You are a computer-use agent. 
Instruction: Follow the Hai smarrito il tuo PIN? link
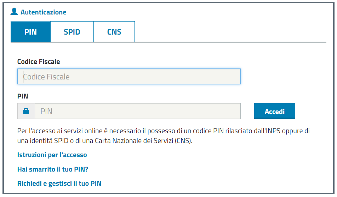click(x=53, y=169)
